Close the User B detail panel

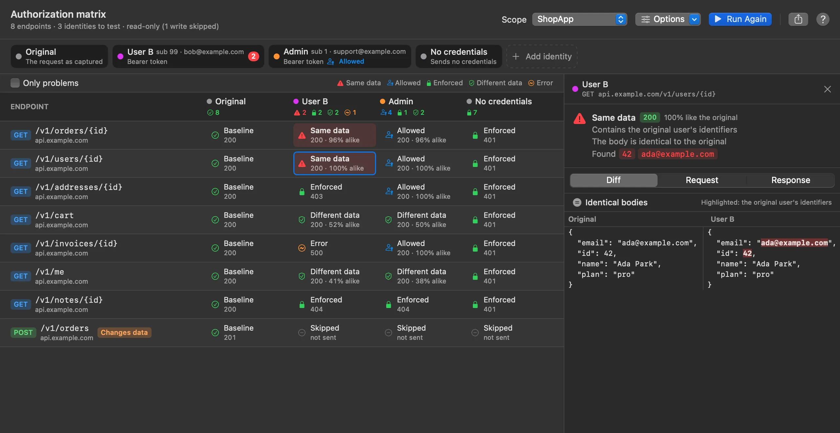(827, 89)
